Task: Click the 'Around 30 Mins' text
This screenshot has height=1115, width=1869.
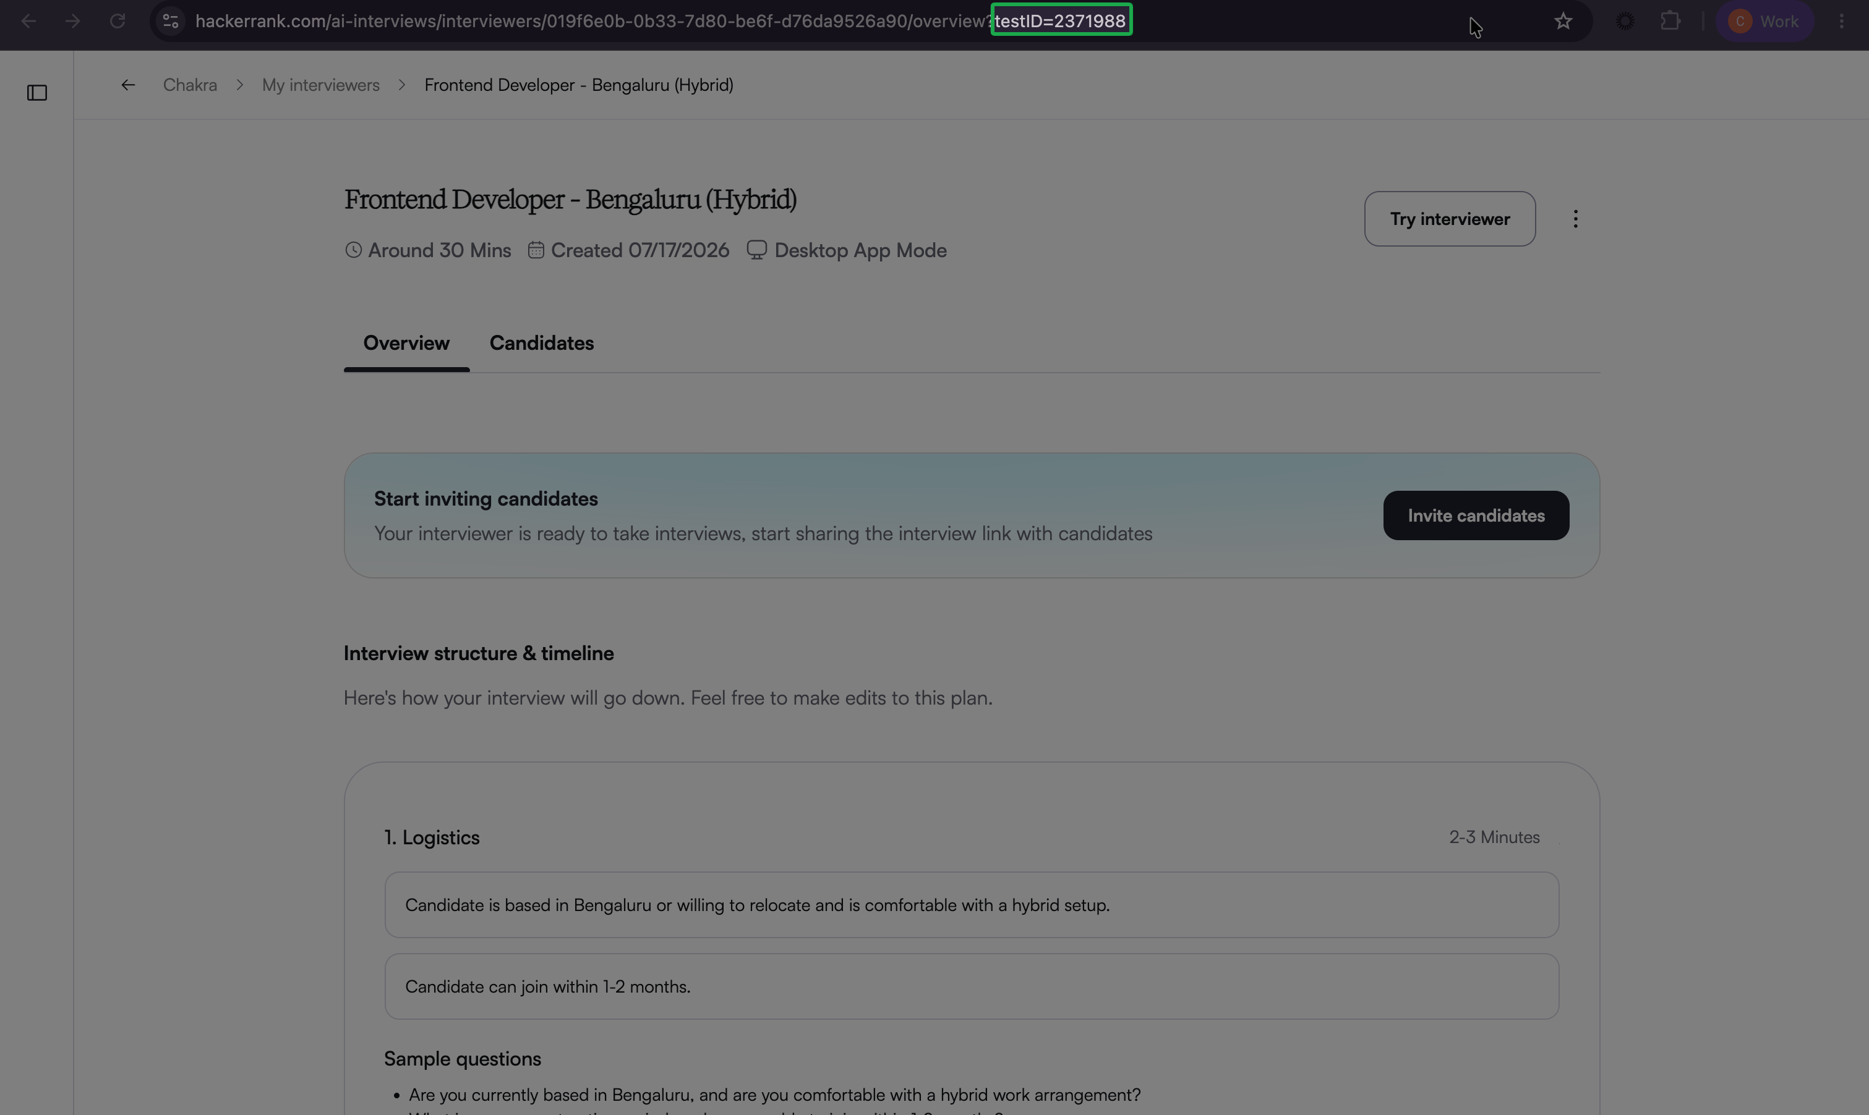Action: click(x=439, y=250)
